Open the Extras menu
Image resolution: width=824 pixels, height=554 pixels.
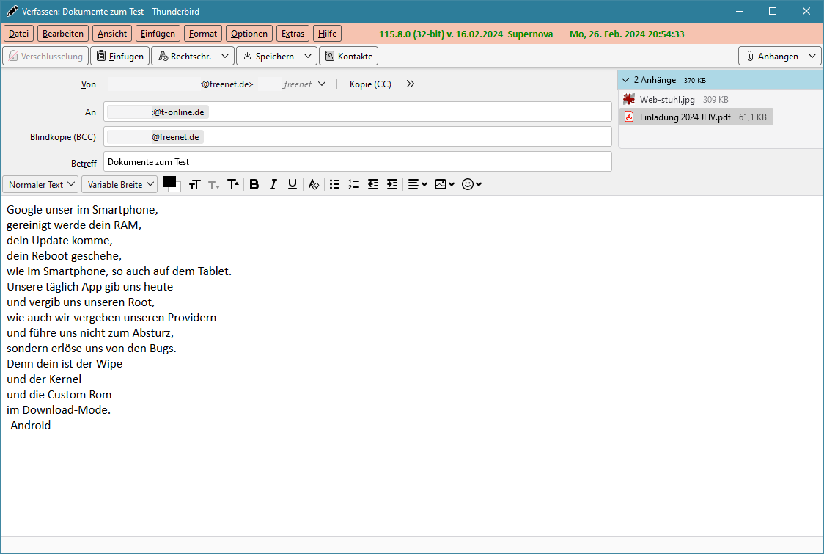[293, 34]
